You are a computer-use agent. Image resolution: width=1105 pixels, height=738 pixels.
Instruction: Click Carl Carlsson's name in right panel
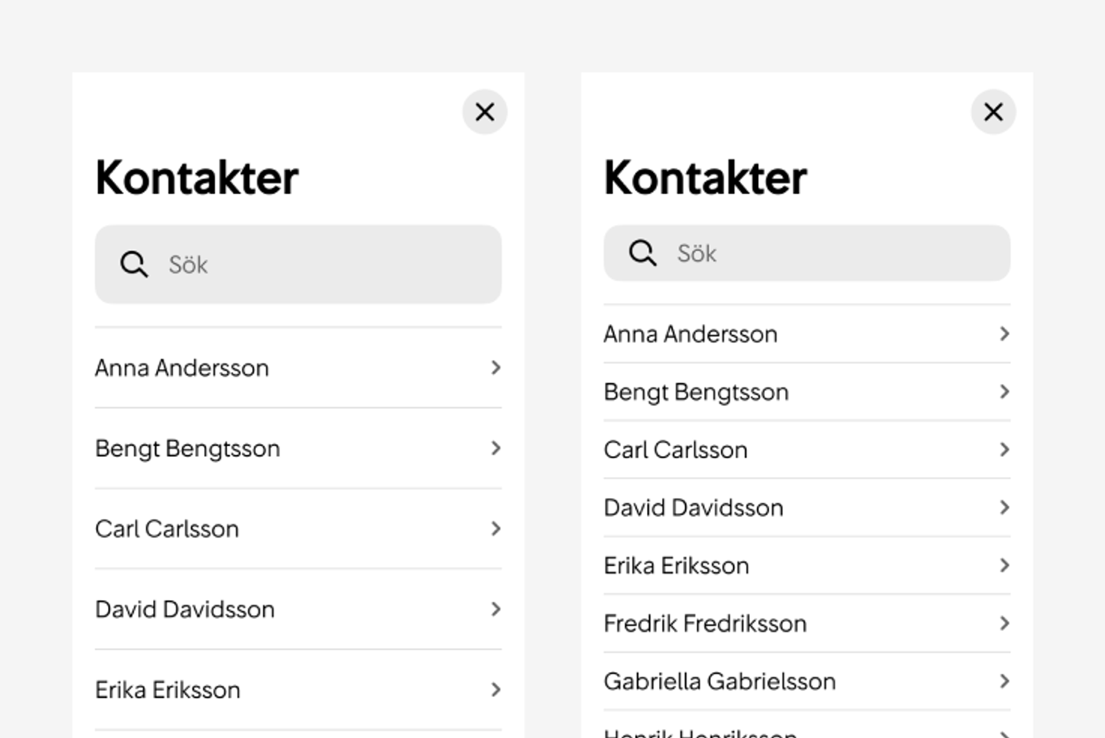(676, 450)
